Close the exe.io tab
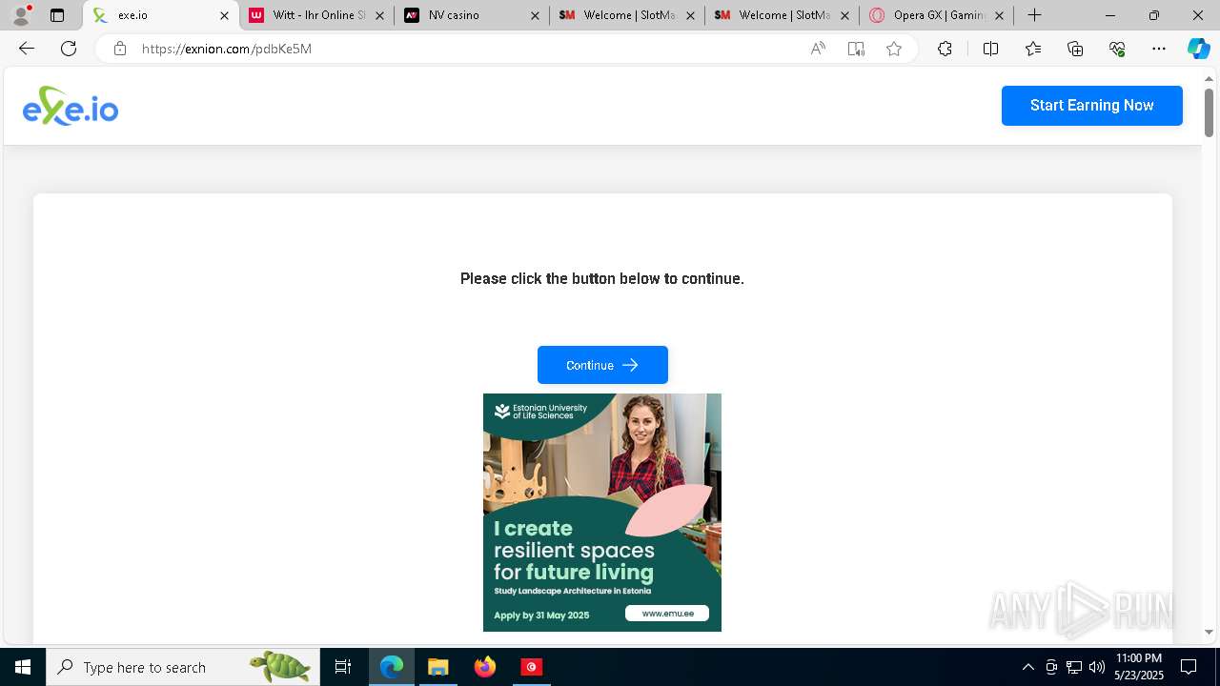This screenshot has width=1220, height=686. [225, 15]
